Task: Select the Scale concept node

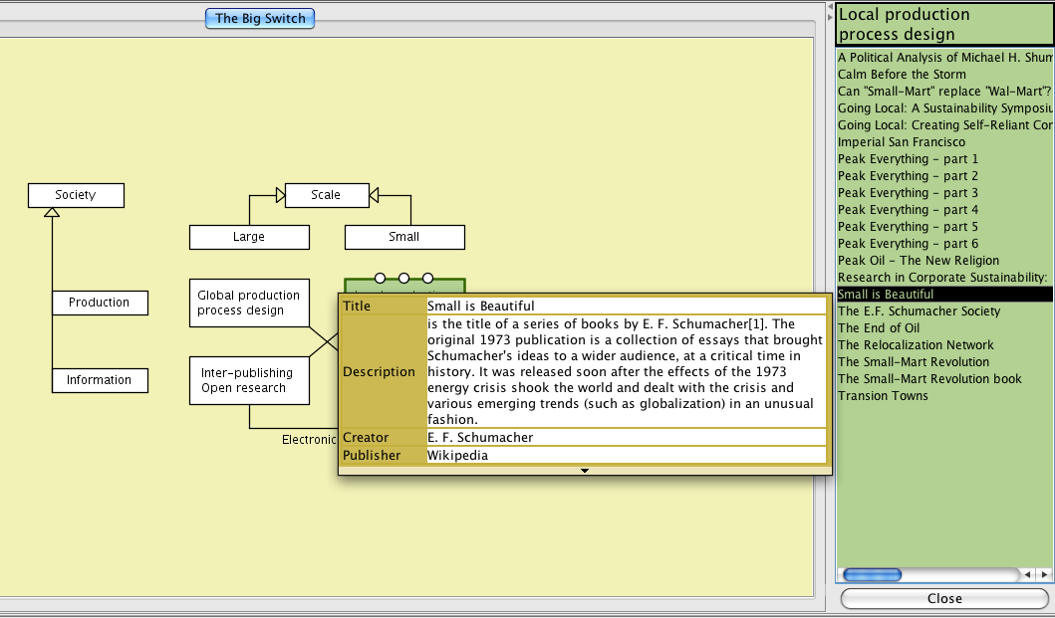Action: (326, 195)
